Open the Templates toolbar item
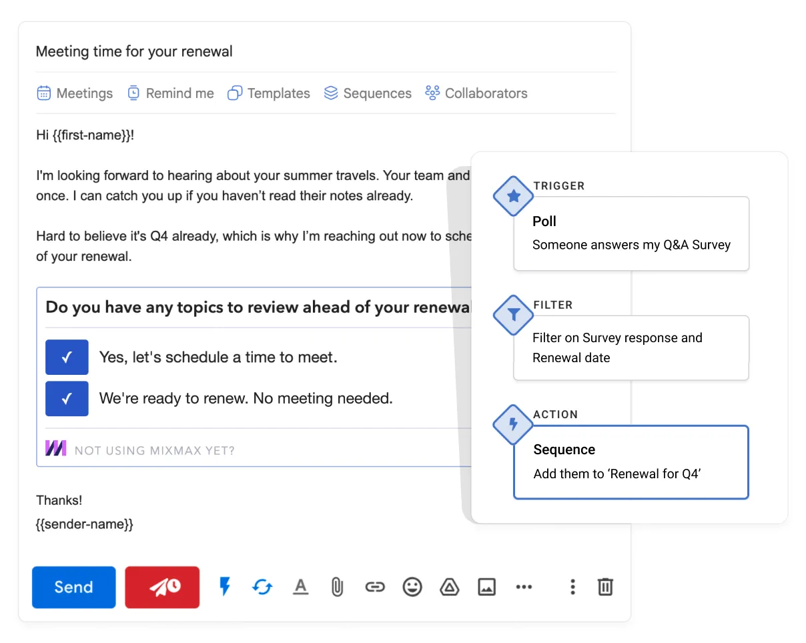The height and width of the screenshot is (643, 806). click(269, 93)
